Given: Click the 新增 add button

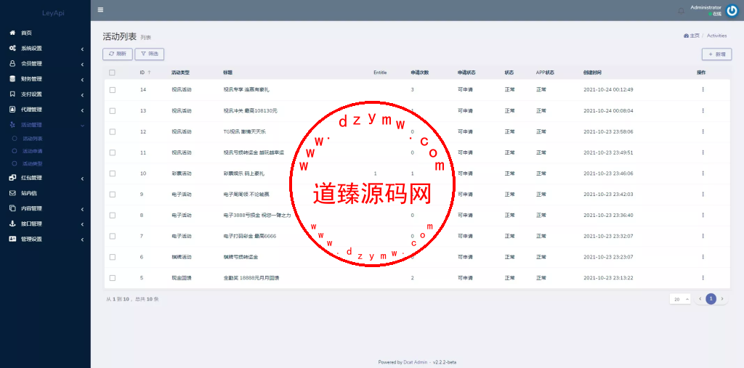Looking at the screenshot, I should pos(716,54).
